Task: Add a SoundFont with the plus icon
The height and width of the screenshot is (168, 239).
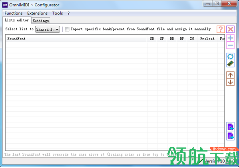Action: 230,38
